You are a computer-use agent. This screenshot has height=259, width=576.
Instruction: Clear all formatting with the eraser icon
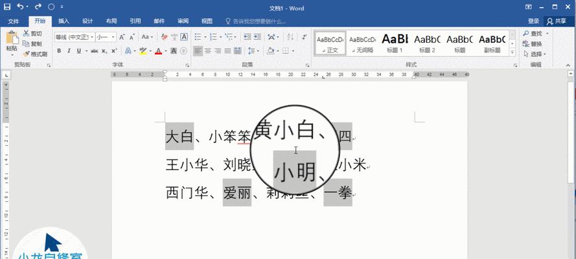pyautogui.click(x=164, y=37)
